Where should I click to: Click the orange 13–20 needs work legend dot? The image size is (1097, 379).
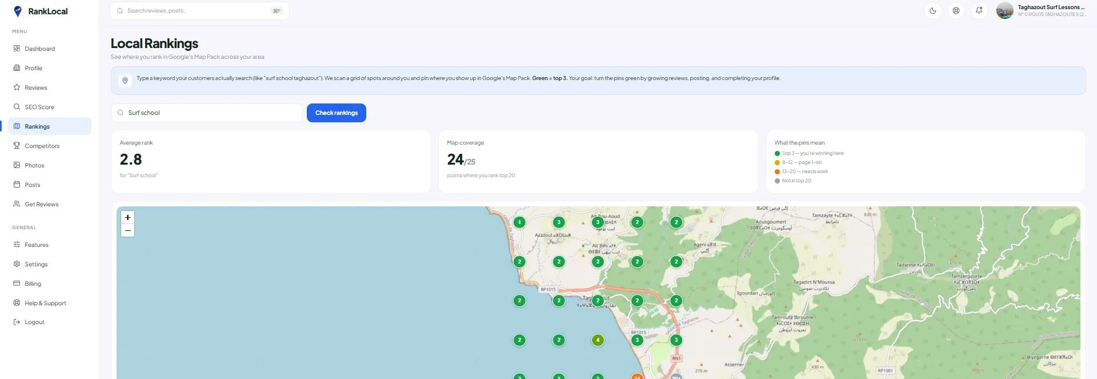777,171
